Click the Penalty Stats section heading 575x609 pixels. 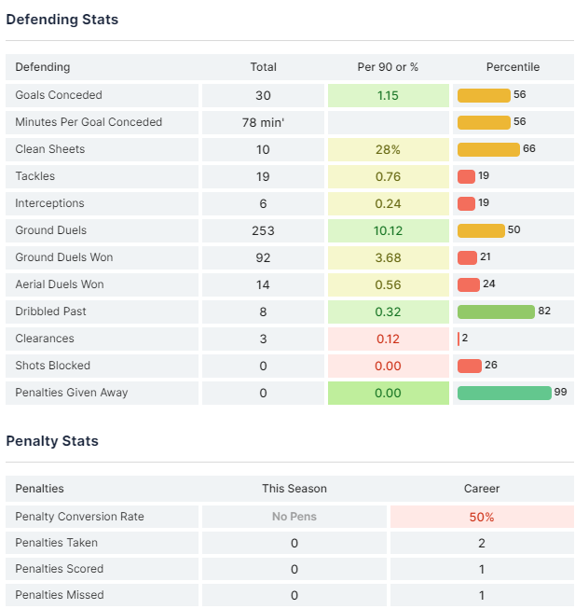click(x=52, y=441)
